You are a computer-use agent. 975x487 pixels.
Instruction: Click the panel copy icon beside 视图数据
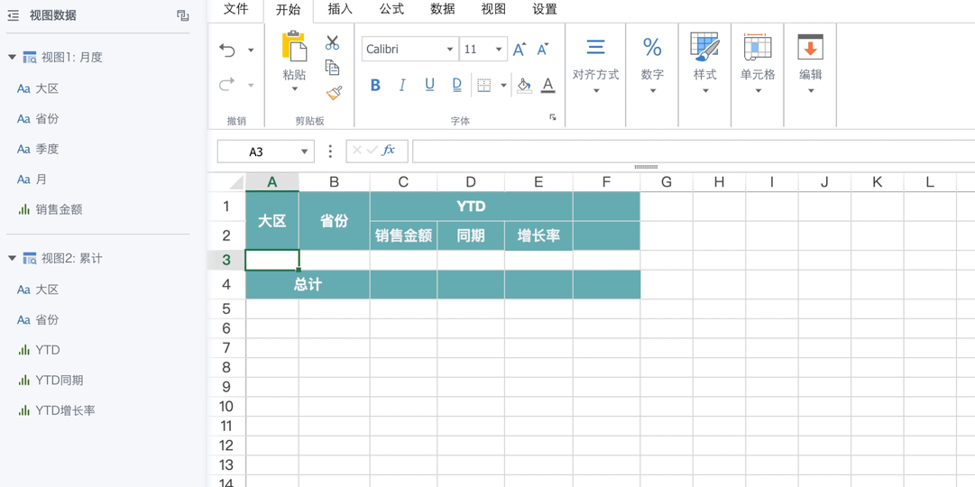tap(183, 15)
